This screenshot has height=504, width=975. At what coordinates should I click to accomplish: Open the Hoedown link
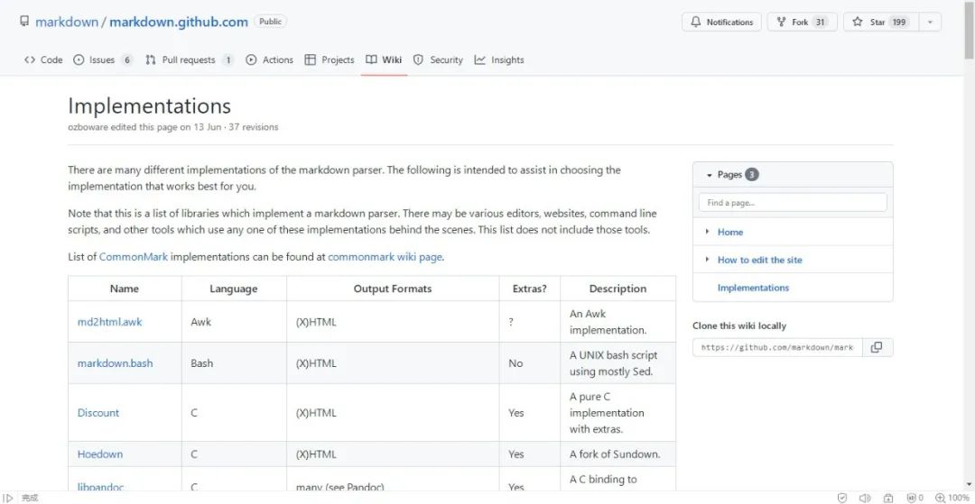(99, 454)
